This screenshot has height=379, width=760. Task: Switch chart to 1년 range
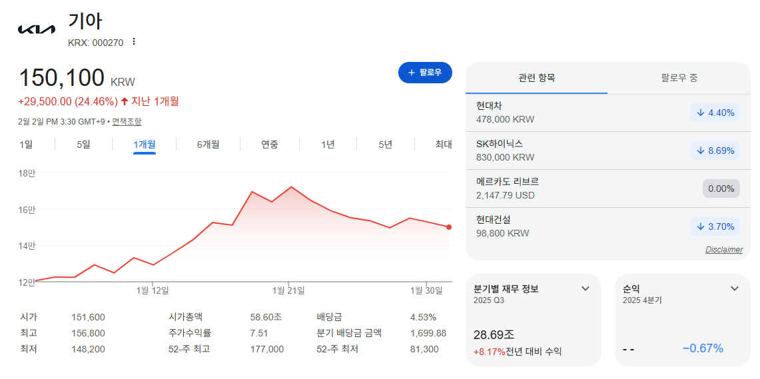328,145
